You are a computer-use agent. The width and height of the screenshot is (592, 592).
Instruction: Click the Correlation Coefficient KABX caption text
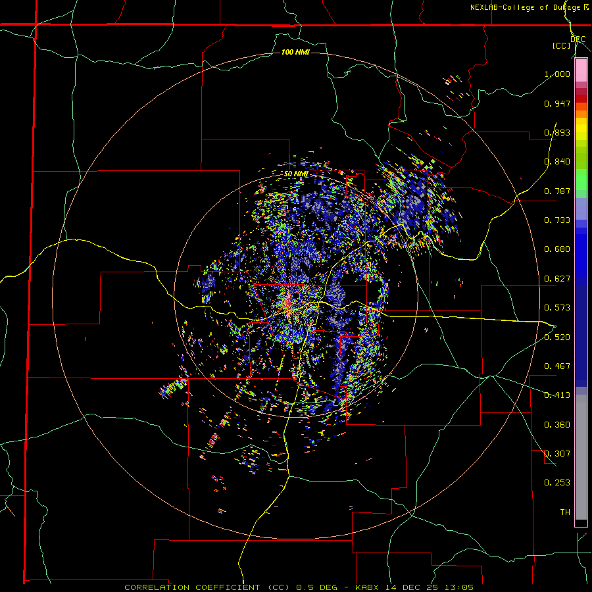pos(299,587)
